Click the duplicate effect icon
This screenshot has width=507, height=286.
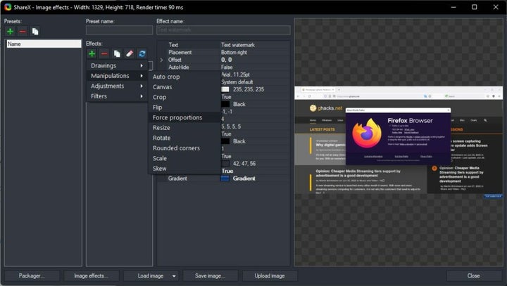point(117,53)
